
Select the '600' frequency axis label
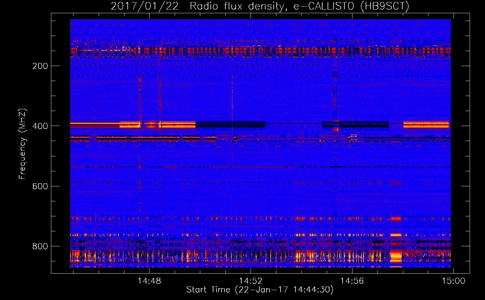click(40, 186)
